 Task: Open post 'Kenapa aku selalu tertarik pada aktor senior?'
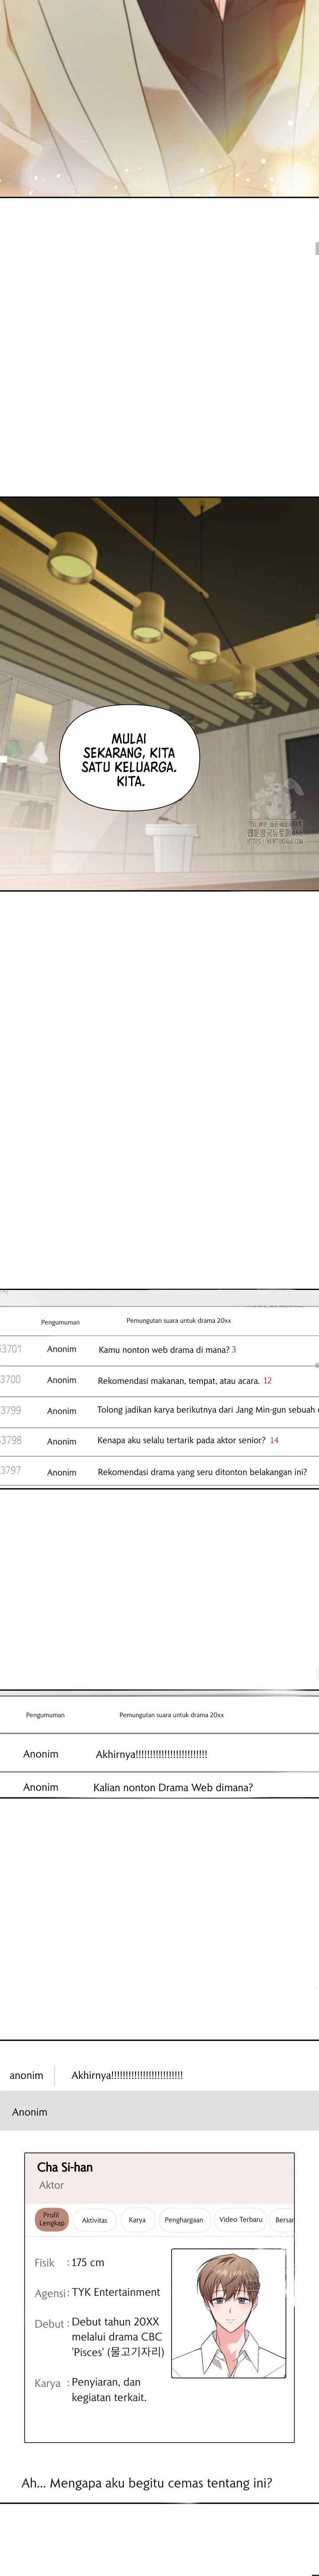tap(181, 1440)
